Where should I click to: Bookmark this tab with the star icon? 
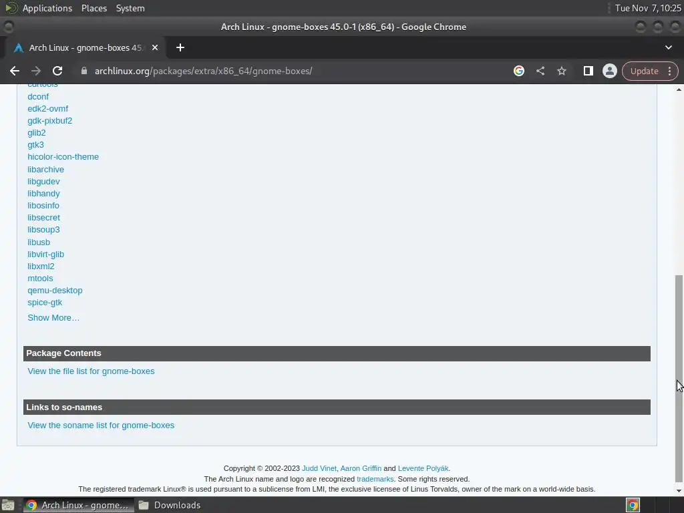pos(561,71)
